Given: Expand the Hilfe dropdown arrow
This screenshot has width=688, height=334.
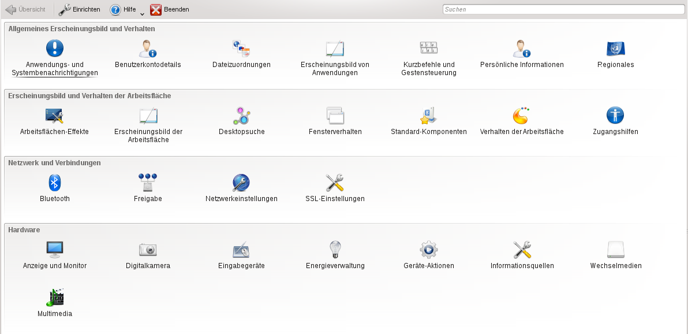Looking at the screenshot, I should point(142,13).
